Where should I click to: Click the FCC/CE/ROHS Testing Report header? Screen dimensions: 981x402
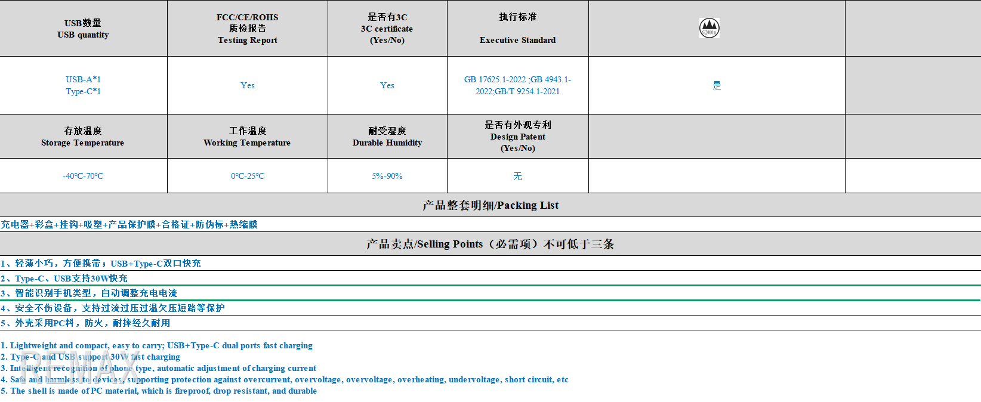click(x=247, y=29)
